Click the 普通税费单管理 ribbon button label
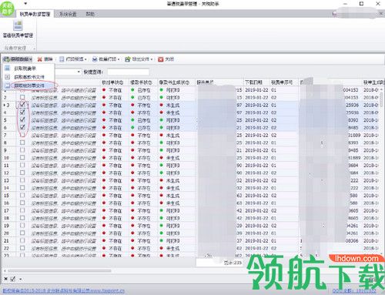 pyautogui.click(x=18, y=35)
